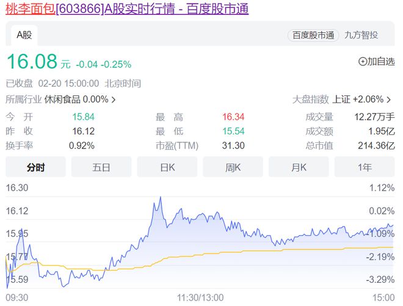403x306 pixels.
Task: Click the intraday chart's highest price peak
Action: coord(161,197)
